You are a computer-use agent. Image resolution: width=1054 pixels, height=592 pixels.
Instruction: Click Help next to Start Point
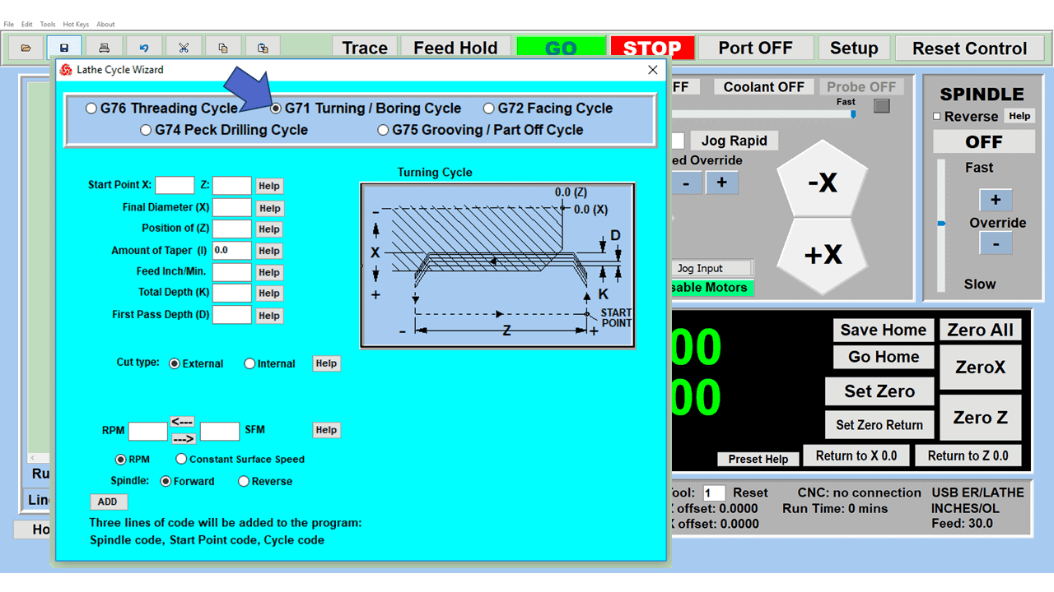(x=269, y=186)
